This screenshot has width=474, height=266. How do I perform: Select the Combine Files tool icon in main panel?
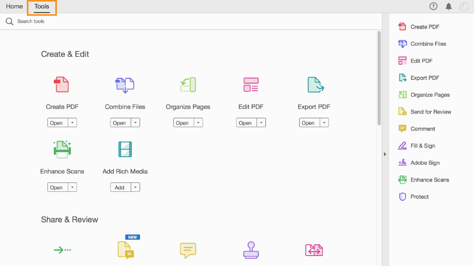pyautogui.click(x=125, y=85)
